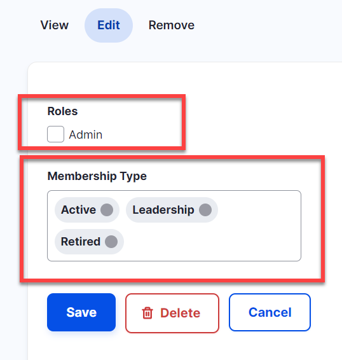Remove the Active membership tag

(107, 210)
